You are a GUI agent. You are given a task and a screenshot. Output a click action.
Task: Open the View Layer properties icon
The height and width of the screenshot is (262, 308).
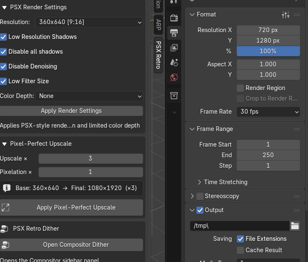click(174, 48)
